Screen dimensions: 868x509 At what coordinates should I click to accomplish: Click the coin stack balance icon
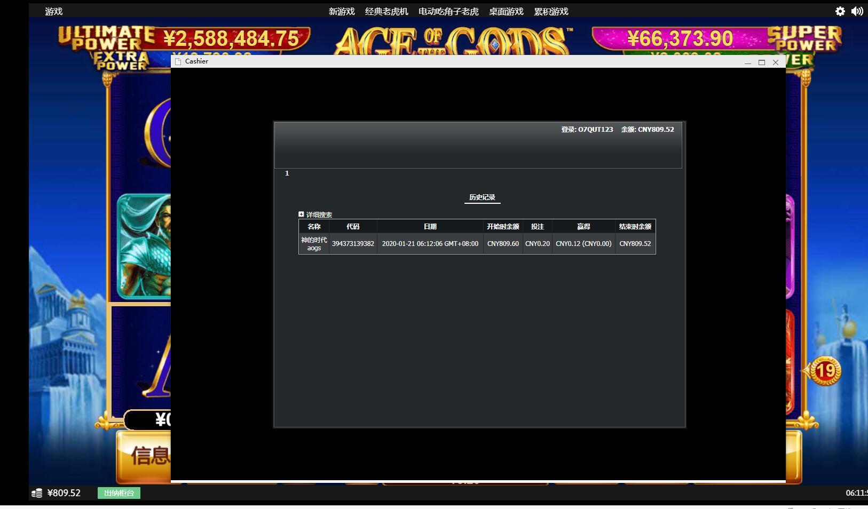tap(37, 493)
